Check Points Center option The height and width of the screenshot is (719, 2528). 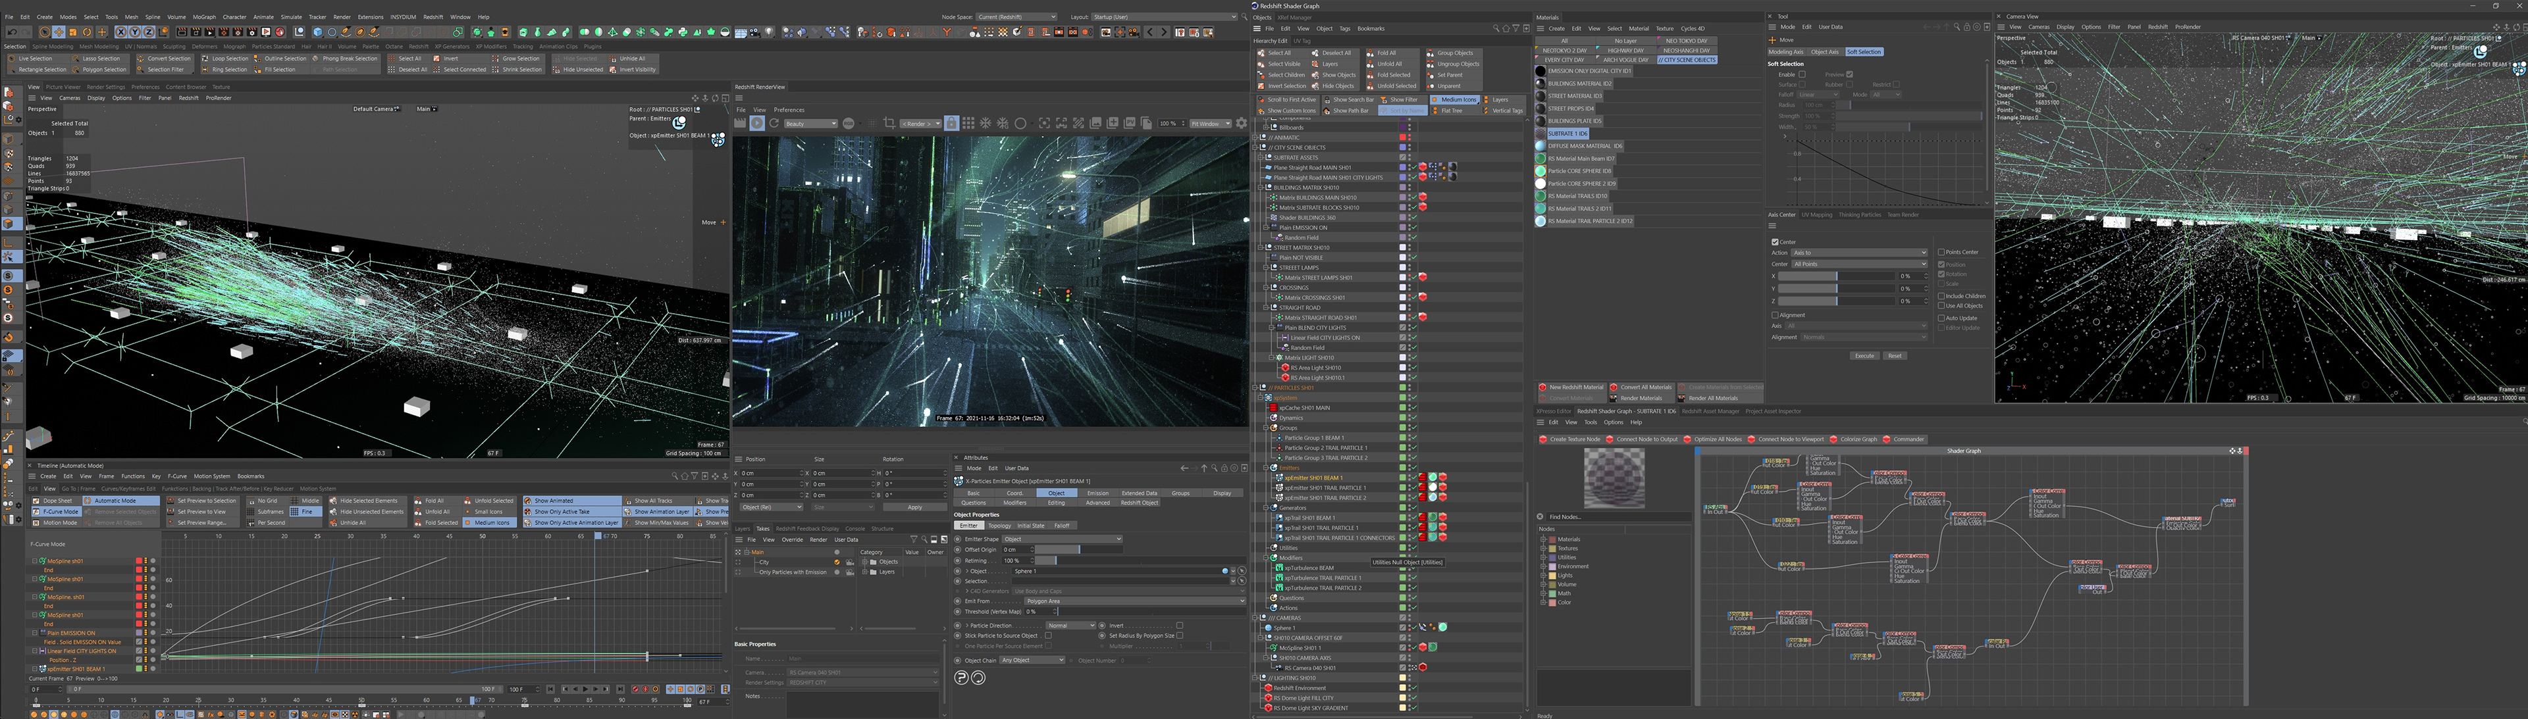click(1941, 252)
